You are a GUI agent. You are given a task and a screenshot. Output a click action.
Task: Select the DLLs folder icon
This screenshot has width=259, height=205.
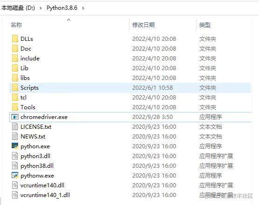[15, 39]
